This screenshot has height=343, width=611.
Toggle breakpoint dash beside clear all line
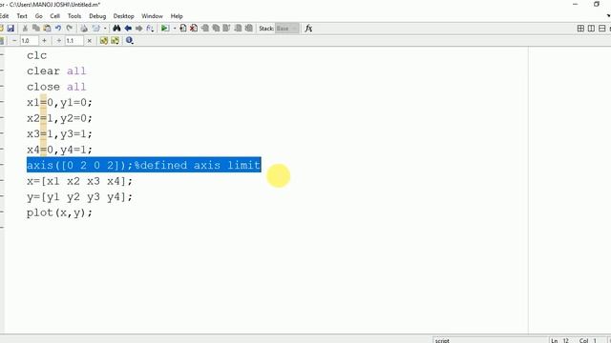[x=2, y=71]
